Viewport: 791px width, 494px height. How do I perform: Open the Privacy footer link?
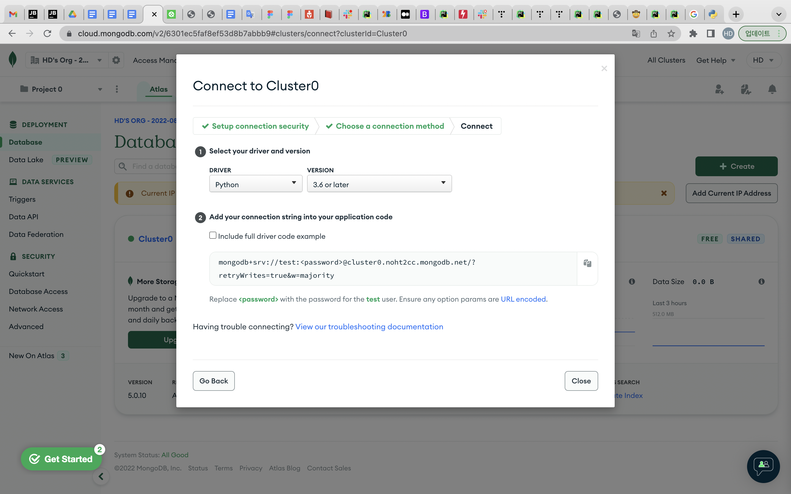coord(251,468)
